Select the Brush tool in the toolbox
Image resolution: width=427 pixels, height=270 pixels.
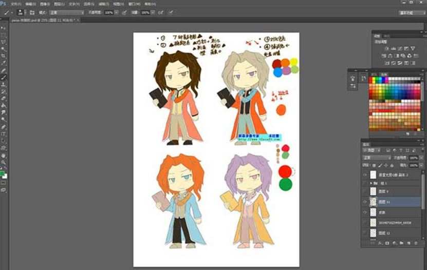[4, 77]
